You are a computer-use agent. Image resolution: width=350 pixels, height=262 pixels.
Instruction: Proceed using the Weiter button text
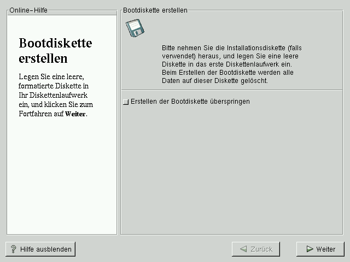(326, 249)
